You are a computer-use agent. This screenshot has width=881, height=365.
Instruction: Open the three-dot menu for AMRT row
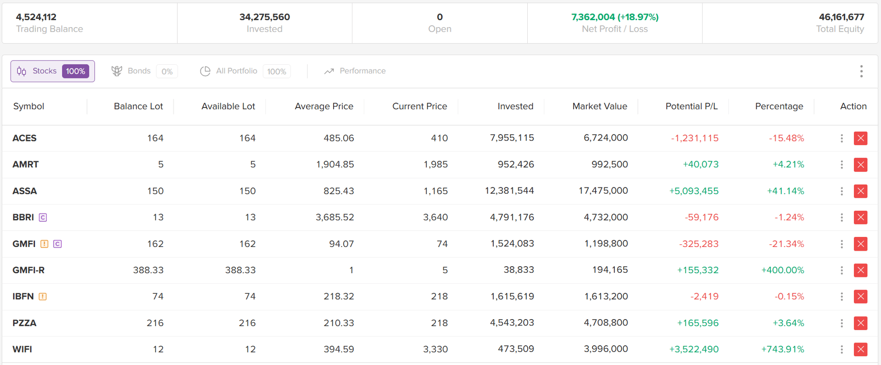click(842, 164)
